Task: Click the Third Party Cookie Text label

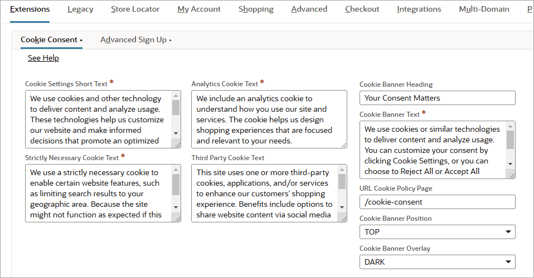Action: click(228, 158)
